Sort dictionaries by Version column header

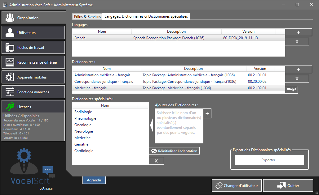[260, 69]
